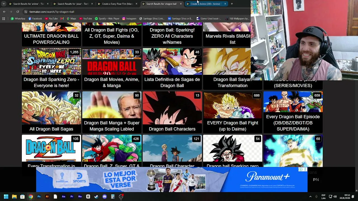
Task: Open the Game-Used book bookmark
Action: coord(209,19)
